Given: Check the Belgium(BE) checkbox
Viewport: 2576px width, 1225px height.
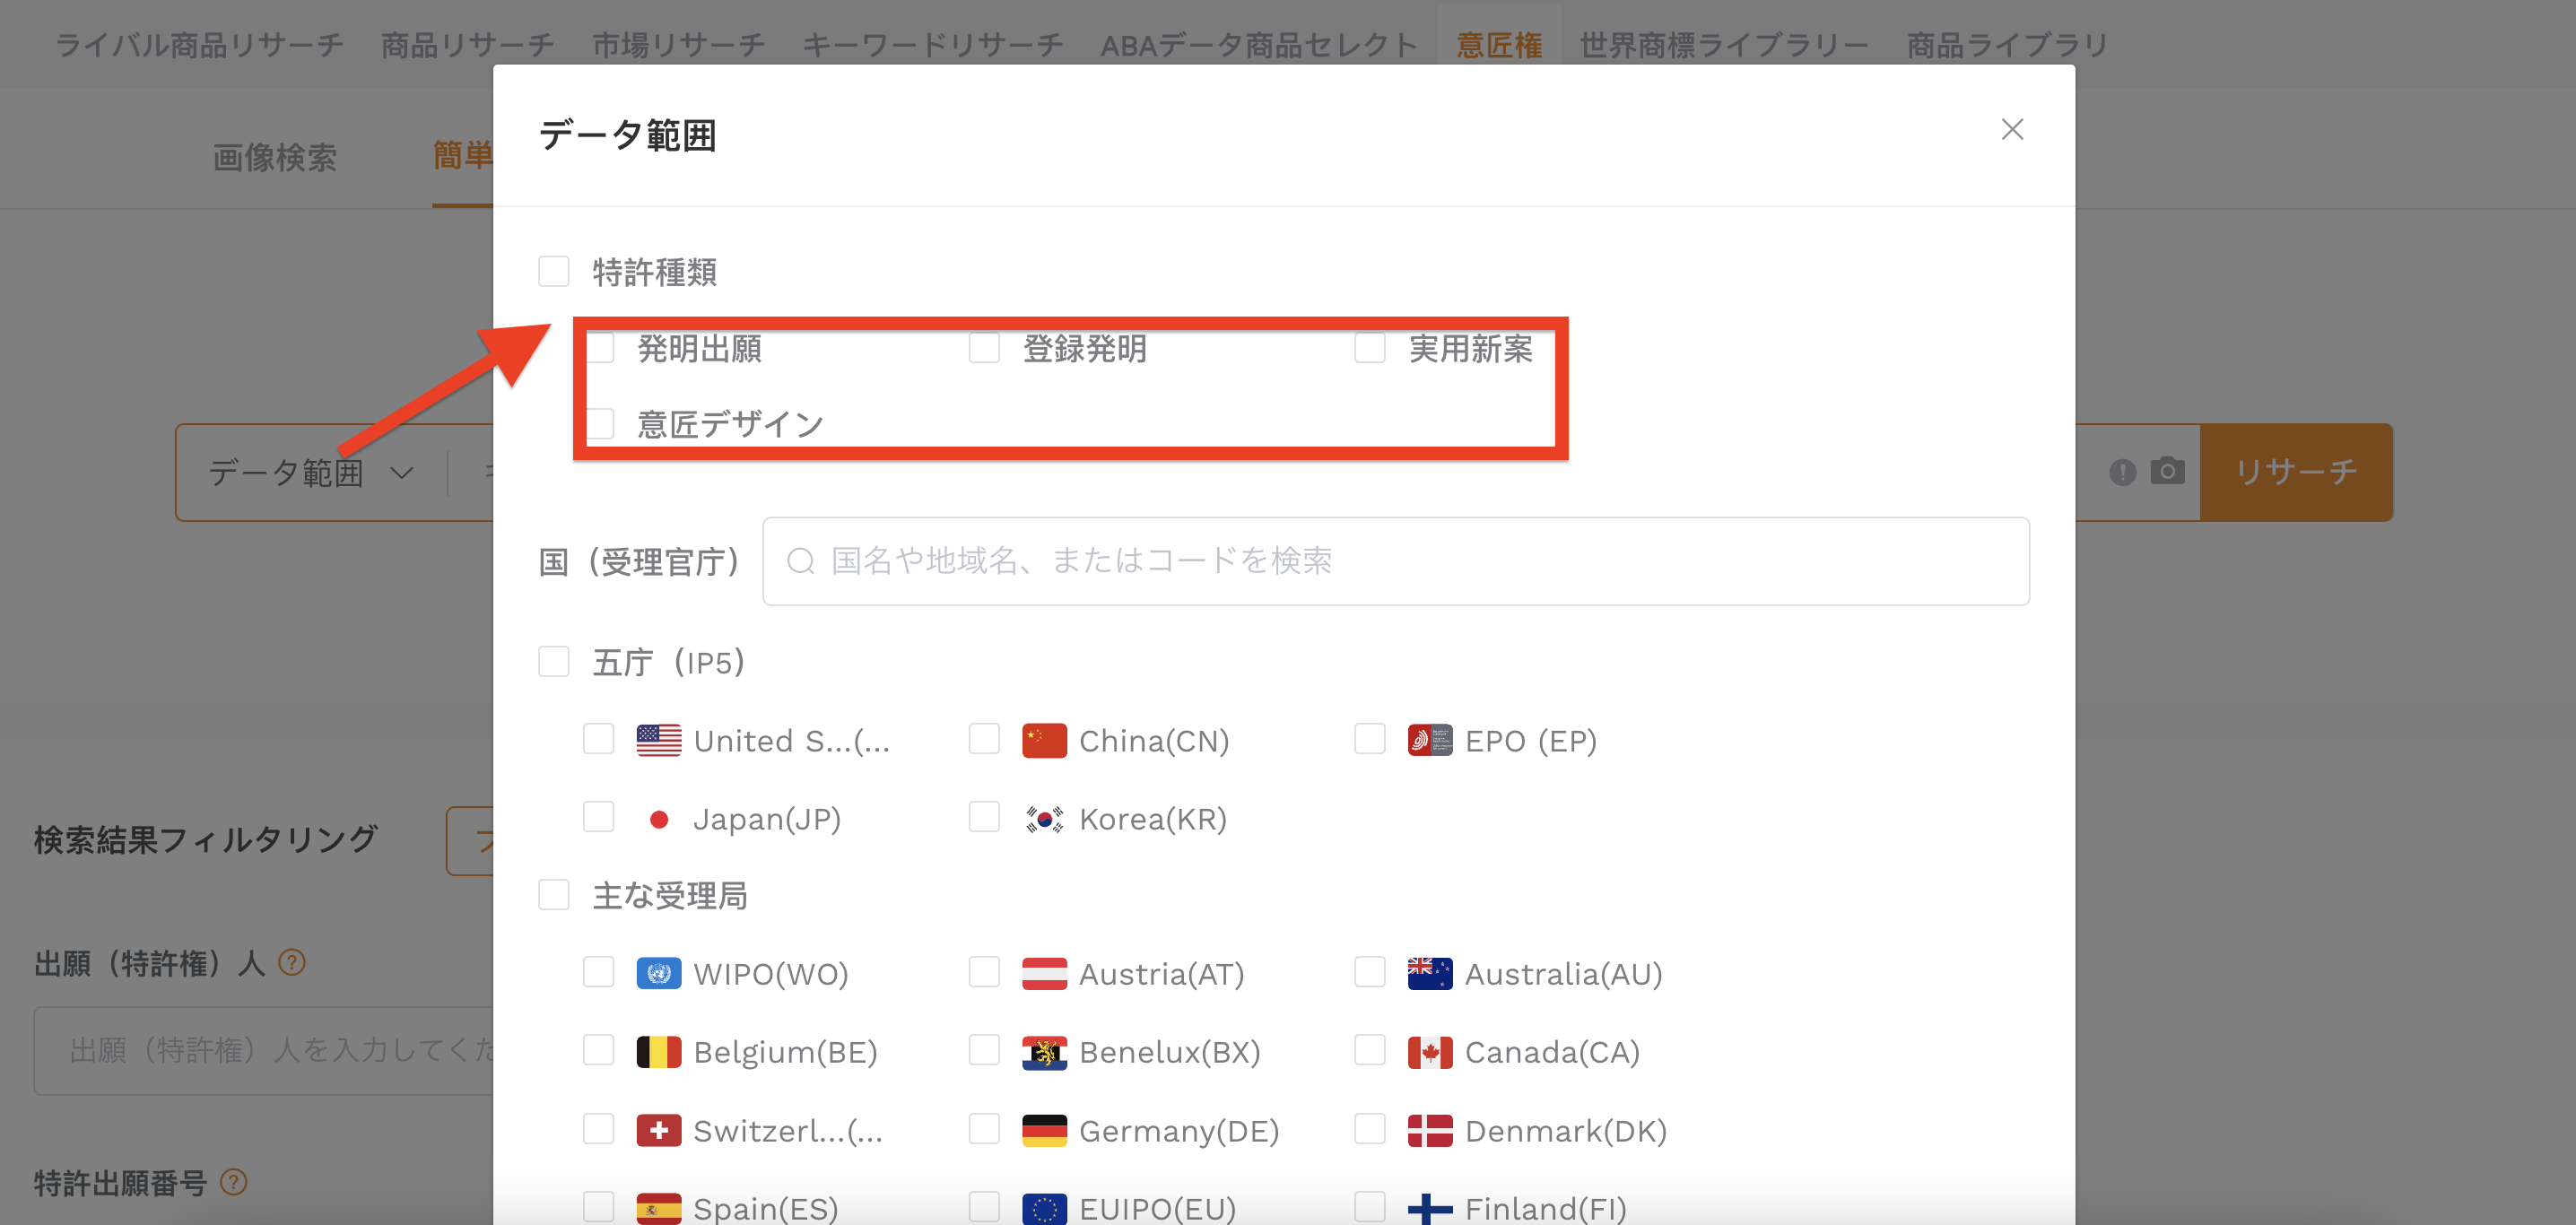Looking at the screenshot, I should tap(599, 1050).
